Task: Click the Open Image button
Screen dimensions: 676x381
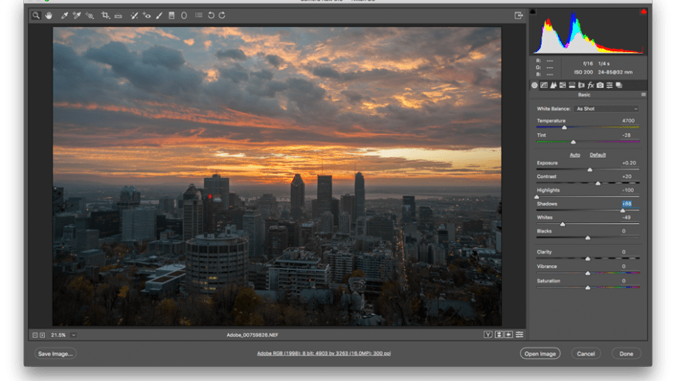Action: coord(540,354)
